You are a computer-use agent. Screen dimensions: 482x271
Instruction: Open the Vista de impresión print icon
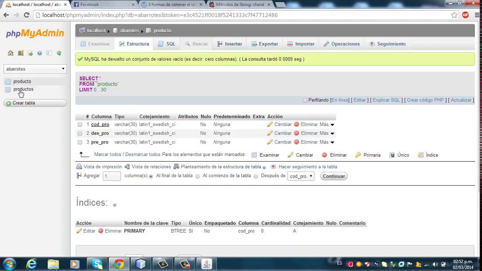pyautogui.click(x=79, y=166)
